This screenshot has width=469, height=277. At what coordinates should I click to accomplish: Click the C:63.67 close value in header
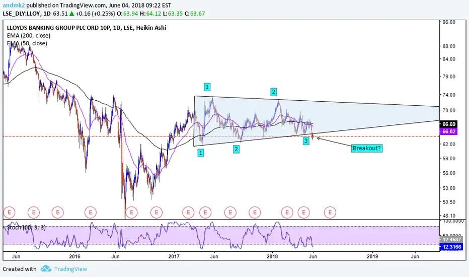195,14
